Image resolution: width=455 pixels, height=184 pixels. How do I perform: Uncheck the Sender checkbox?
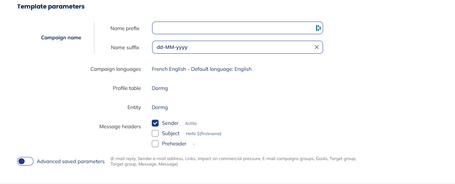[x=155, y=123]
